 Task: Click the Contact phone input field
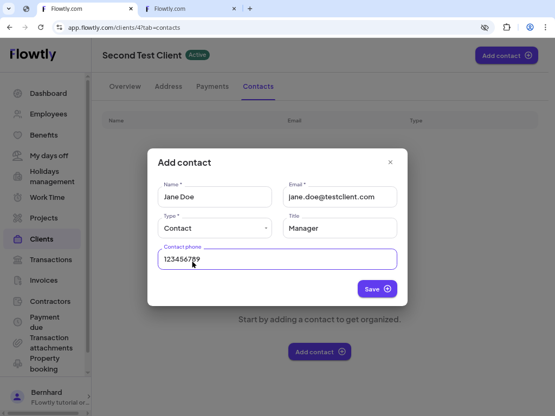click(x=277, y=259)
